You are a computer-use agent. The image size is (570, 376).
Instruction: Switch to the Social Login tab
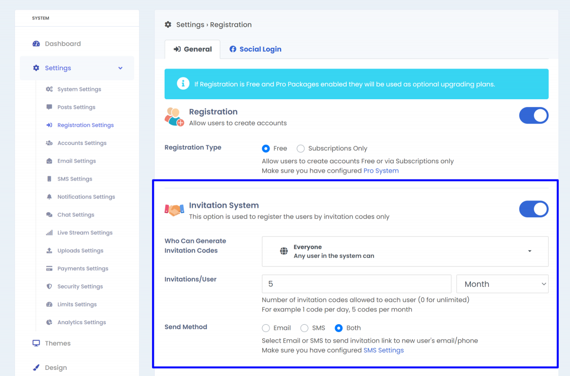click(x=255, y=49)
